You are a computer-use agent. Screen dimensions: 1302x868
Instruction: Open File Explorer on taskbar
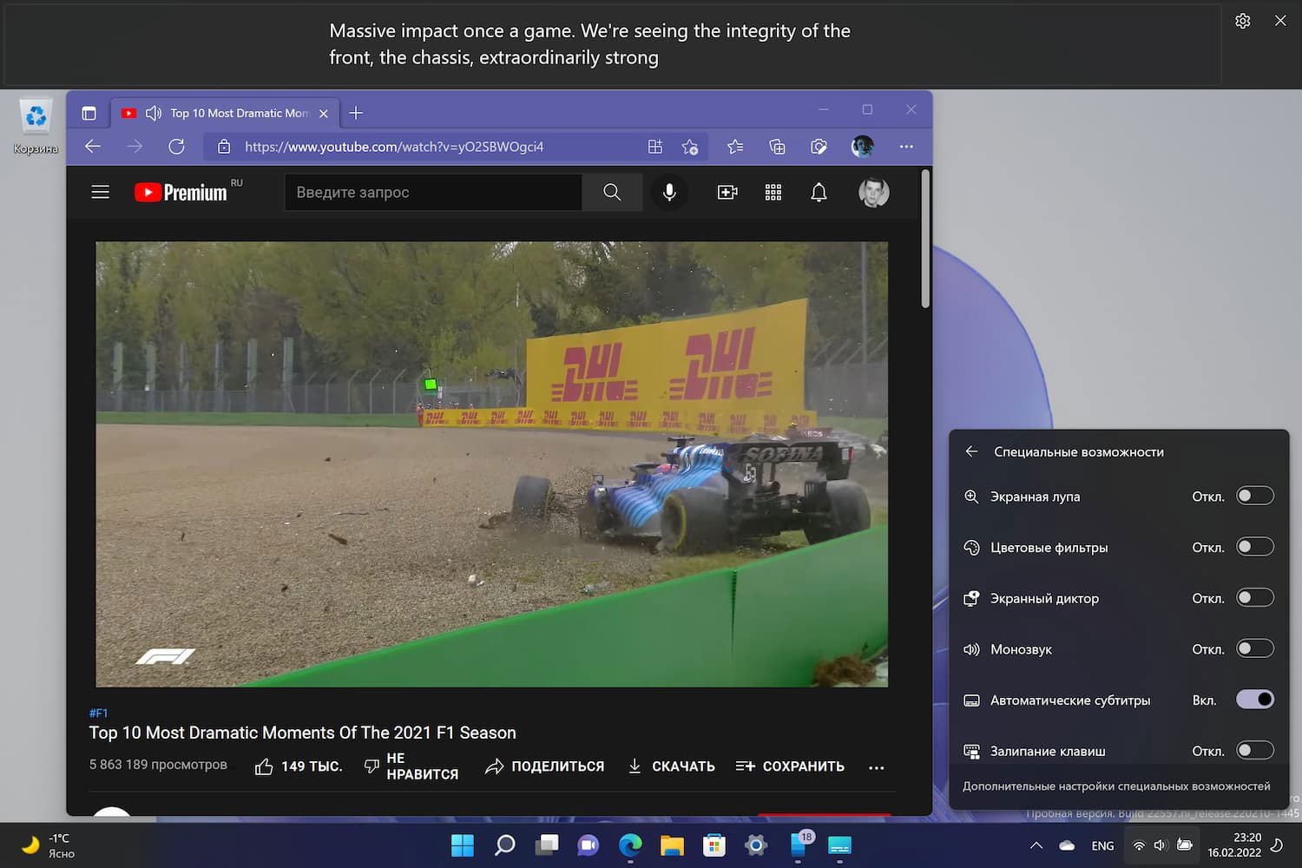tap(672, 845)
